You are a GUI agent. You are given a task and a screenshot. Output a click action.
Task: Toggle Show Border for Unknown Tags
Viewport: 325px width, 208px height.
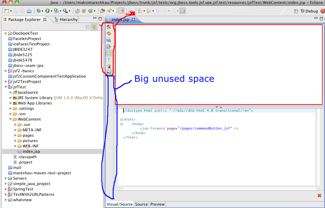109,53
